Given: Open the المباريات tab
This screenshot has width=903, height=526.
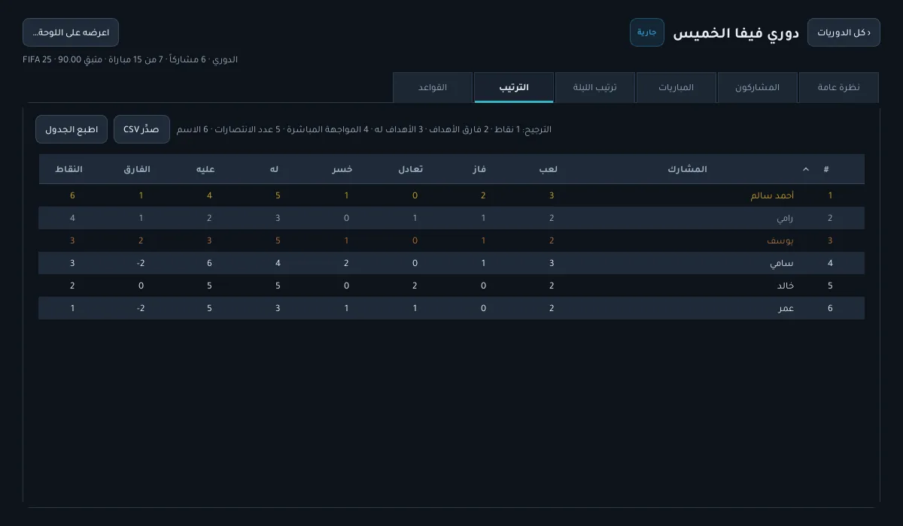Looking at the screenshot, I should [x=676, y=87].
